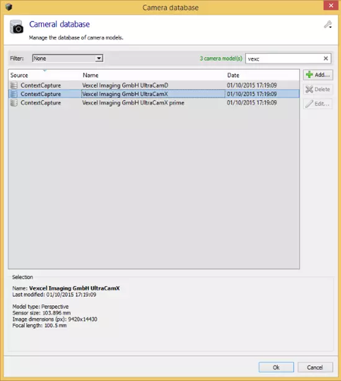Click the application cube icon in title bar
Screen dimensions: 341x381
coord(9,7)
